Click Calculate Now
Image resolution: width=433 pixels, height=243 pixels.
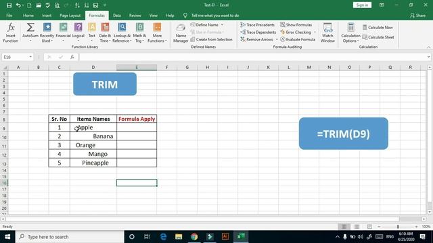378,27
